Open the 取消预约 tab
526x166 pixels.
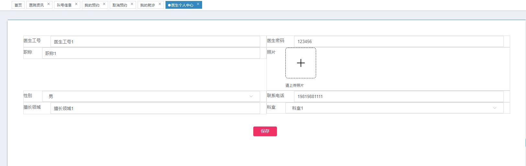[120, 5]
